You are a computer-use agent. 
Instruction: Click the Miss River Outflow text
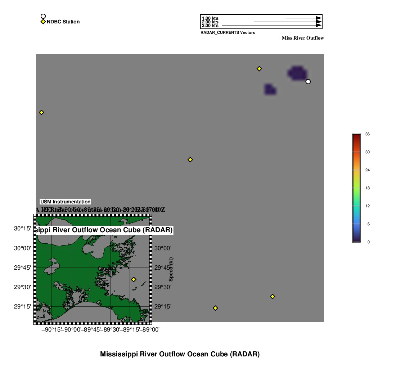pos(302,38)
